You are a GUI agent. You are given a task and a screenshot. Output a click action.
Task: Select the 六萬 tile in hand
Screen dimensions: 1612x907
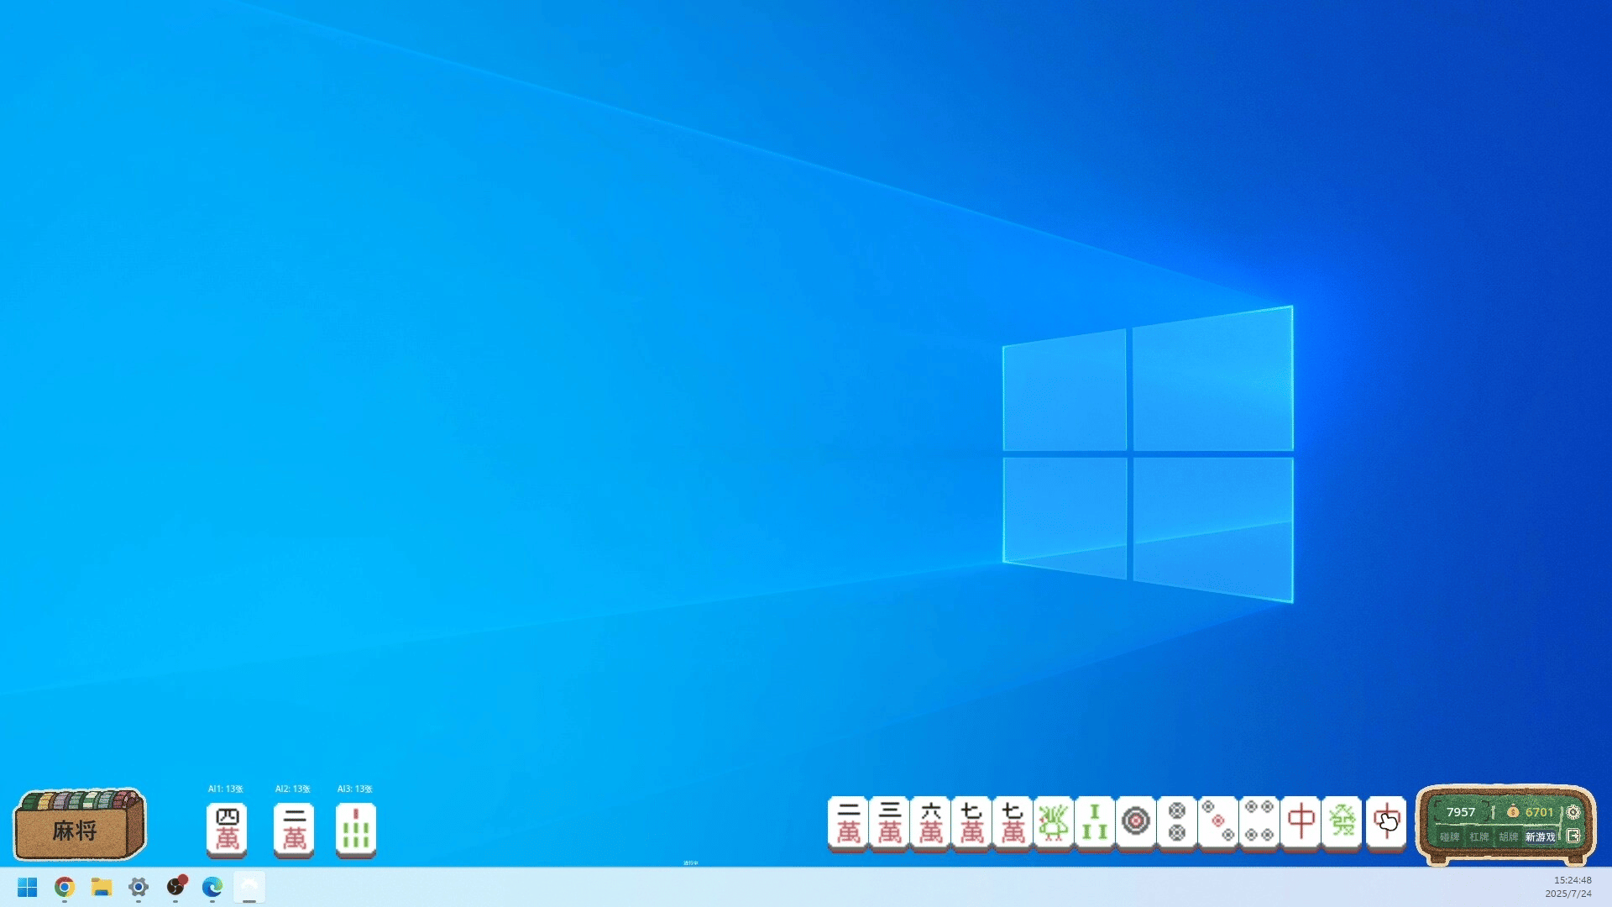(930, 823)
